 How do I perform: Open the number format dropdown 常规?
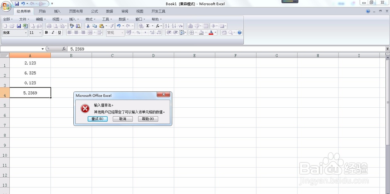point(122,33)
